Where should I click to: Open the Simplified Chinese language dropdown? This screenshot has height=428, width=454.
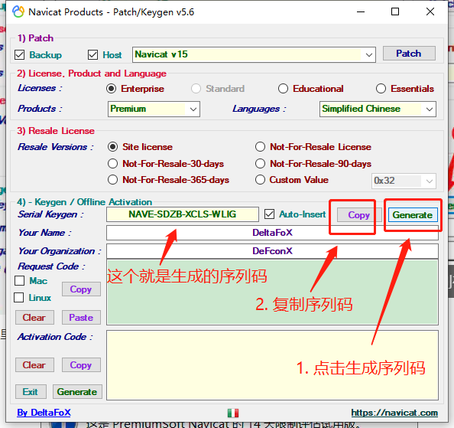click(x=378, y=109)
